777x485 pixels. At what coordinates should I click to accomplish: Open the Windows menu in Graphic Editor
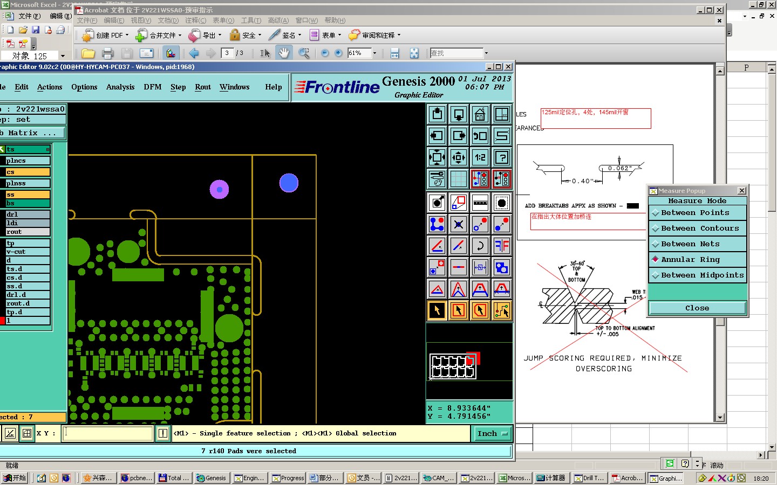pyautogui.click(x=235, y=87)
